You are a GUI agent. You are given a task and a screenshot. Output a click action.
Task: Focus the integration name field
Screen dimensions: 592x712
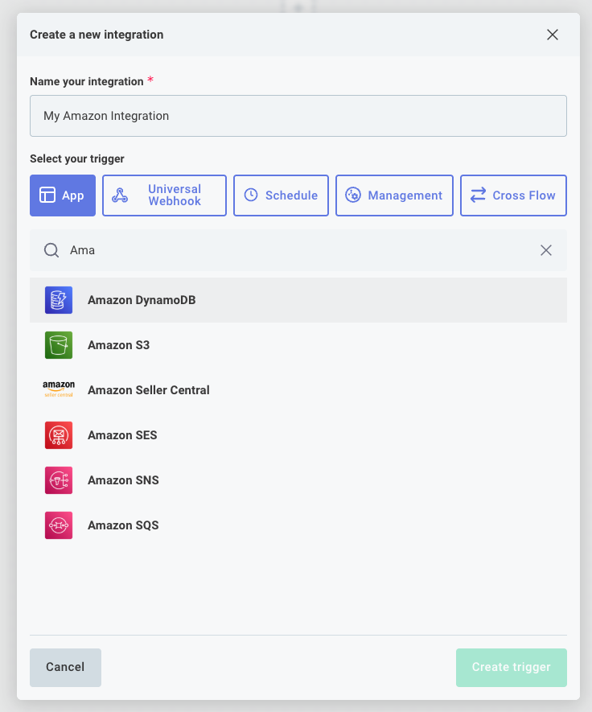[x=298, y=116]
